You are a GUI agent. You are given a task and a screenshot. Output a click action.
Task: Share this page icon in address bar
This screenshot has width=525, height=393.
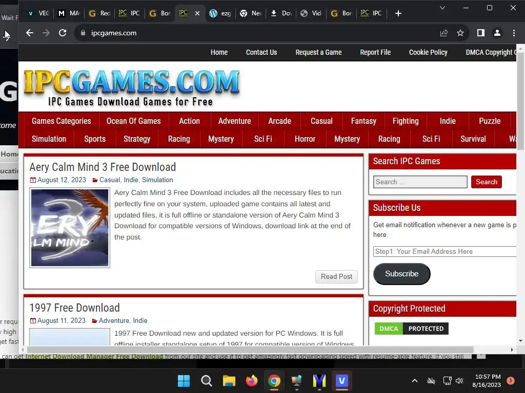pyautogui.click(x=444, y=33)
